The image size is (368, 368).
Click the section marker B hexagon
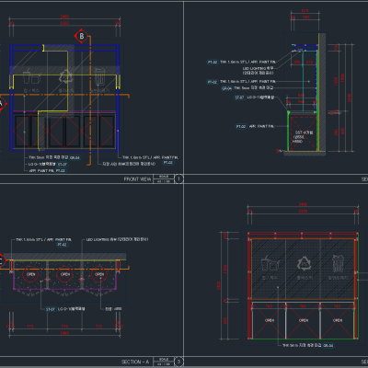point(82,36)
